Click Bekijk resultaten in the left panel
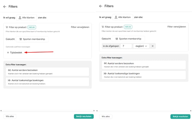The height and width of the screenshot is (126, 192). (83, 116)
